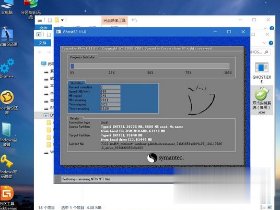The image size is (280, 210).
Task: Expand the ribbon chevron in back Explorer
Action: [x=265, y=28]
